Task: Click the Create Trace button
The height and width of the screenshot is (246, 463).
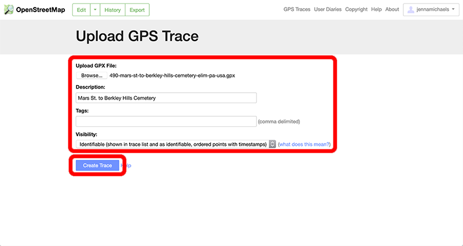Action: pyautogui.click(x=97, y=166)
